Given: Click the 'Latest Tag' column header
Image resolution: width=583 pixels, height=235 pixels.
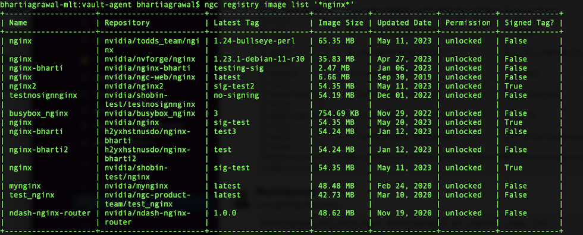Looking at the screenshot, I should [236, 23].
